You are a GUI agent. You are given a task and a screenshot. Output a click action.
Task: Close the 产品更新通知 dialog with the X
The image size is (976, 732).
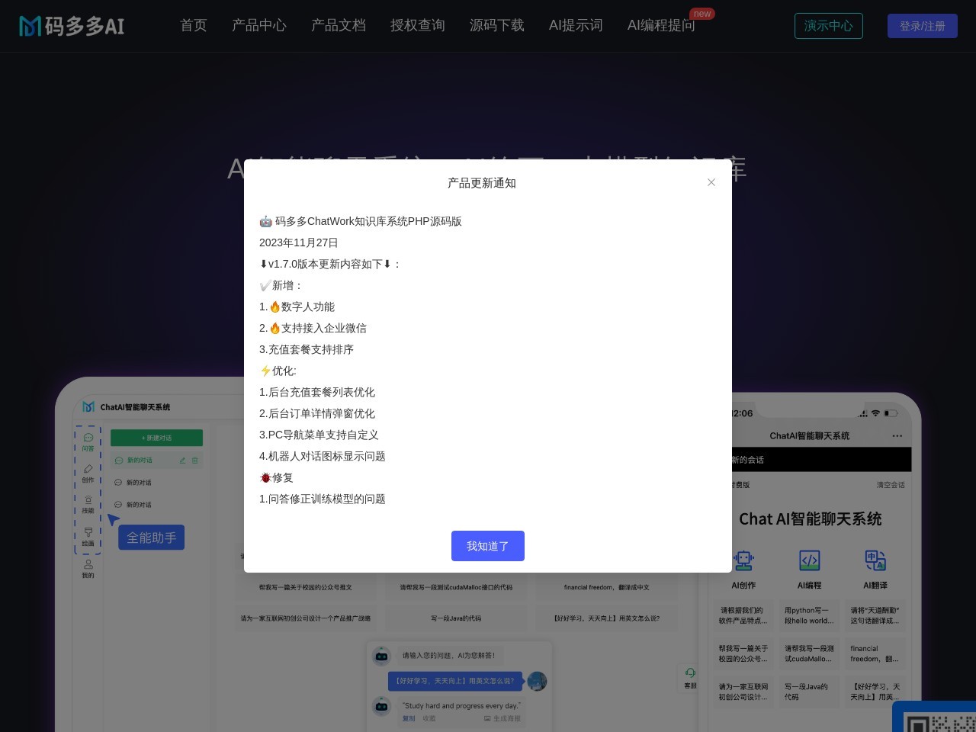(x=711, y=182)
